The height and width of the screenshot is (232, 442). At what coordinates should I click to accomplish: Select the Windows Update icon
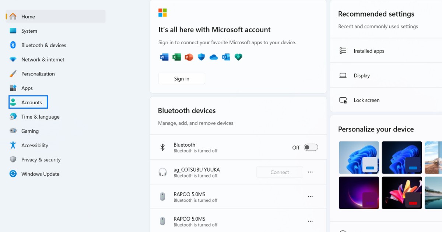coord(14,174)
